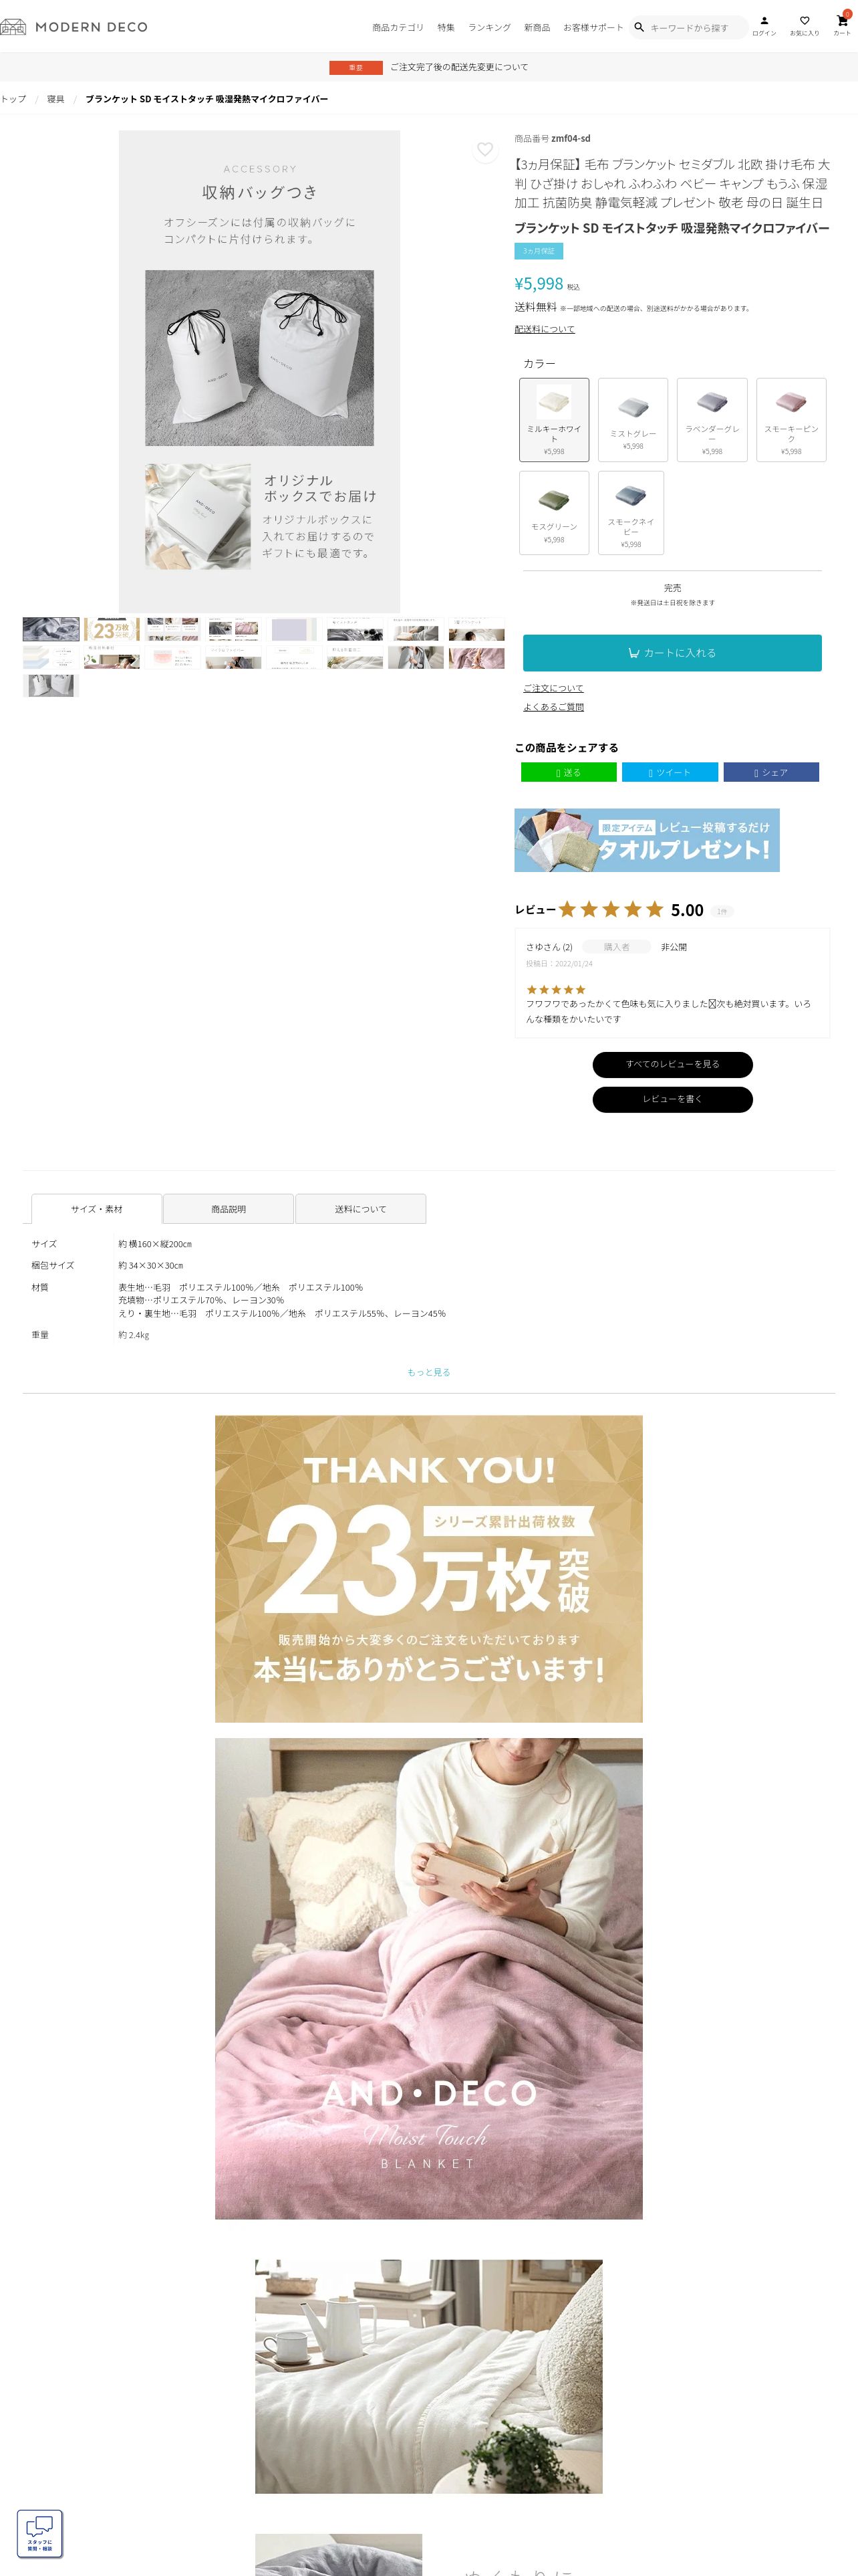
Task: Click the Modern Deco house logo
Action: point(13,27)
